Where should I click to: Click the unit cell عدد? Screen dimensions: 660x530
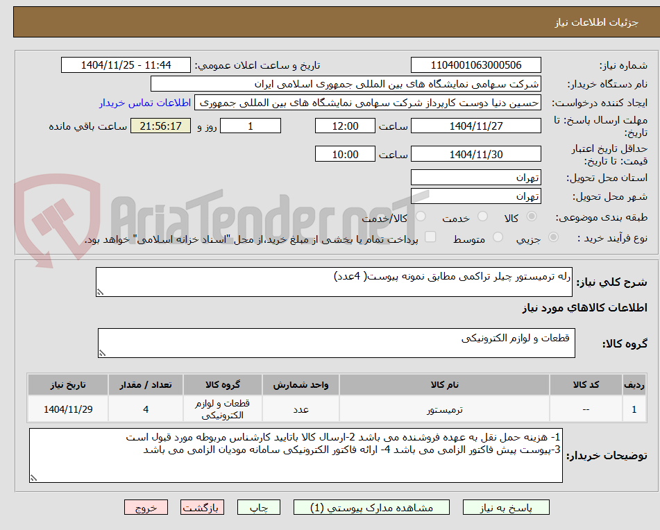[x=301, y=409]
